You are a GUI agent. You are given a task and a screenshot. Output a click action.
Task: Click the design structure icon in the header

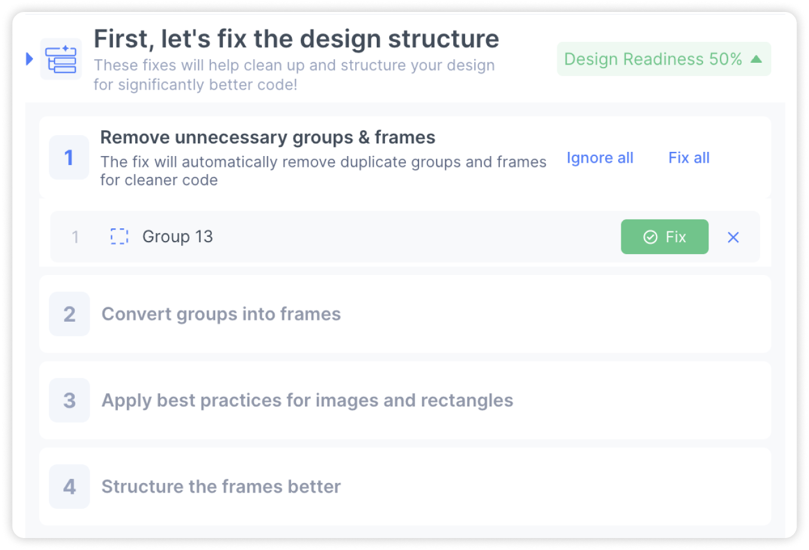60,59
